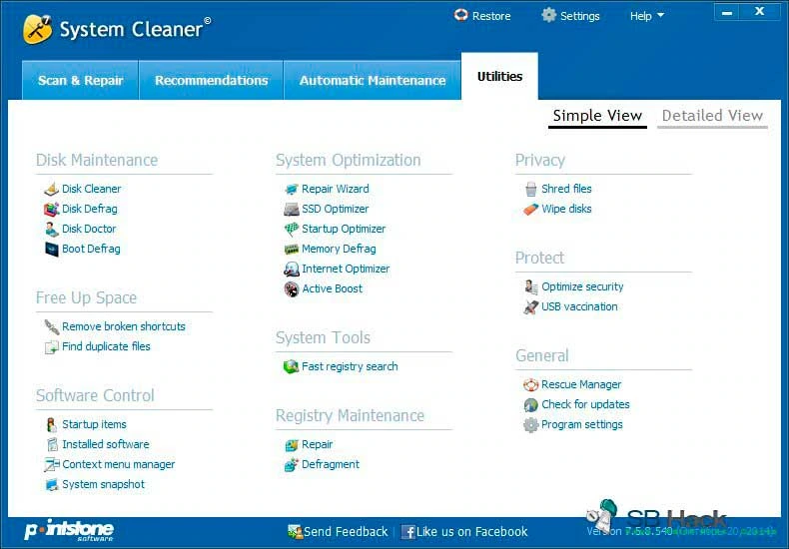This screenshot has width=789, height=549.
Task: Click the Active Boost gauge icon
Action: 292,289
